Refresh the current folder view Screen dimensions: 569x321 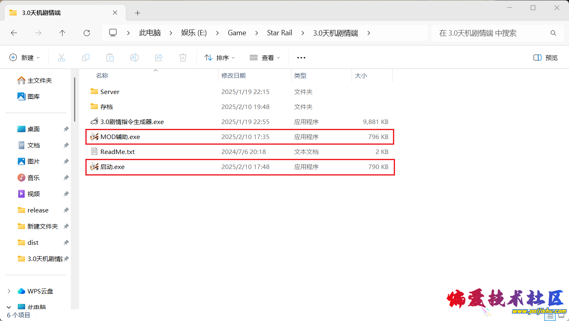point(87,33)
